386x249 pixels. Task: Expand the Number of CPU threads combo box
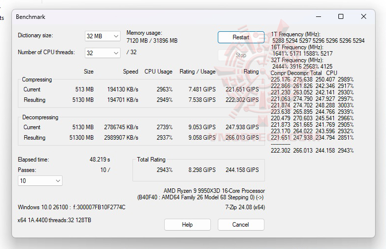tap(102, 53)
